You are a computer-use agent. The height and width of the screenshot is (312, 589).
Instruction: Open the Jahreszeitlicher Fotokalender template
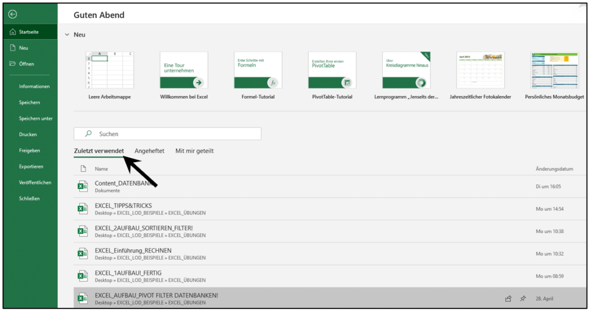click(480, 75)
